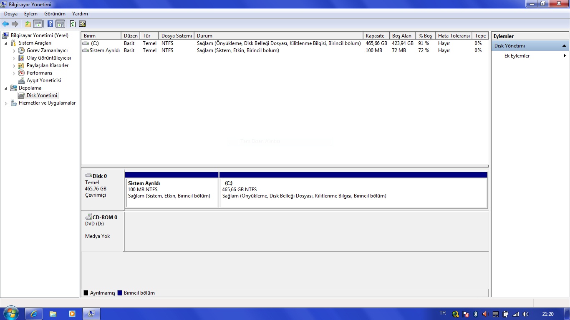Image resolution: width=570 pixels, height=320 pixels.
Task: Expand the Olay Görüntüleyicisi node
Action: 14,58
